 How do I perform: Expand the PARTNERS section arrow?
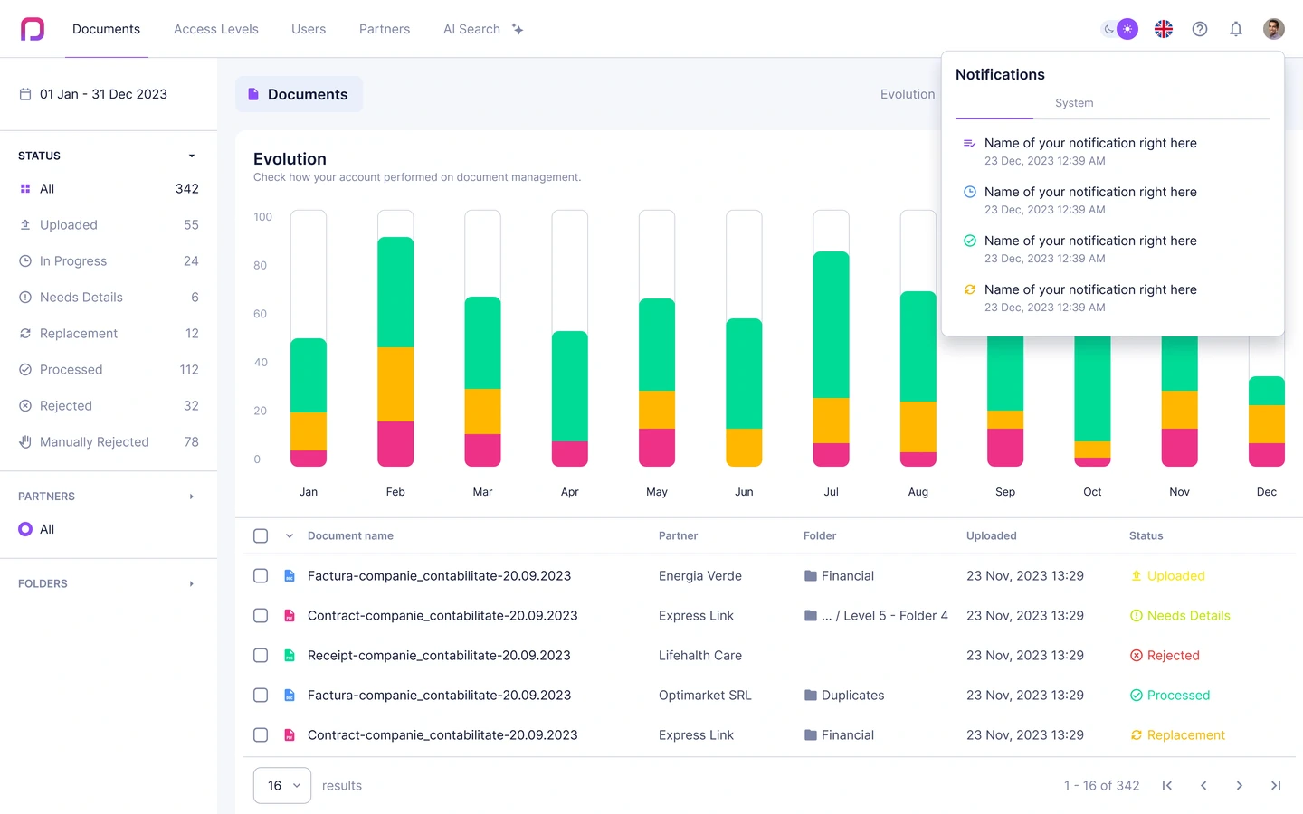click(x=192, y=497)
